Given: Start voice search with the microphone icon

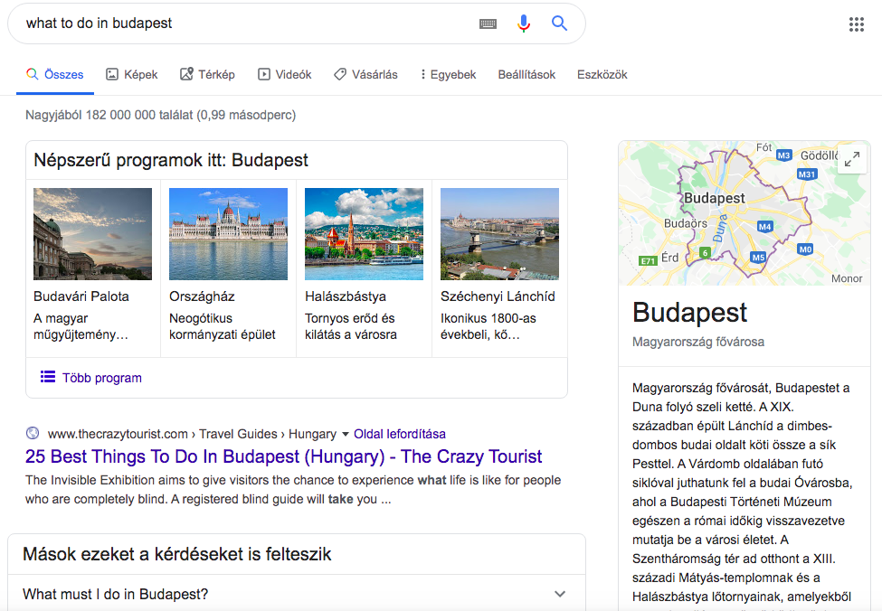Looking at the screenshot, I should [x=524, y=23].
